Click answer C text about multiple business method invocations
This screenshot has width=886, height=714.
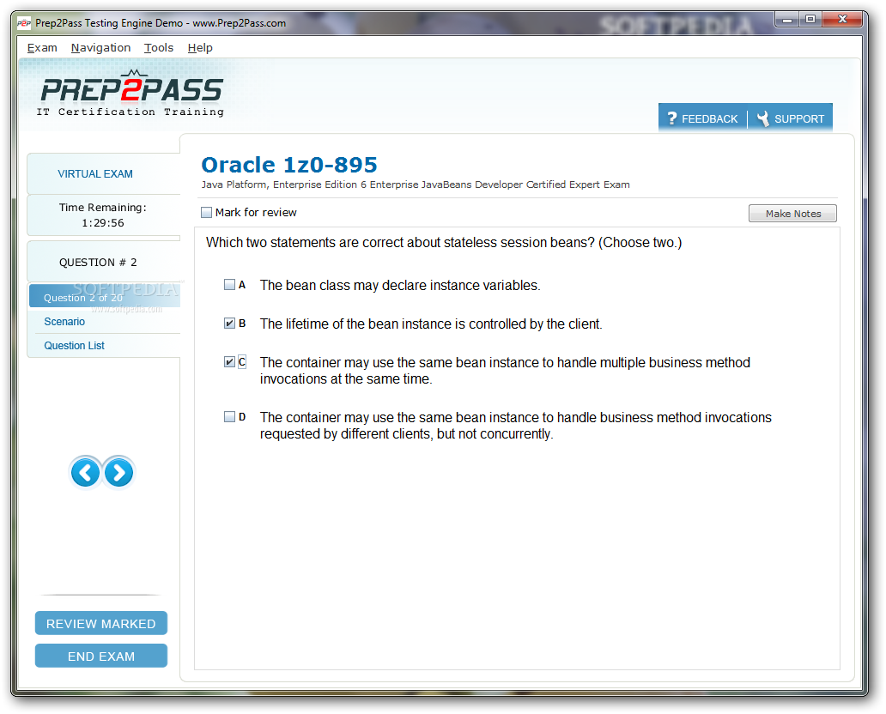(505, 371)
